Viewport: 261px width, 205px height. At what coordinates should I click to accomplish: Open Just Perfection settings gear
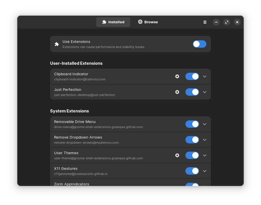177,92
